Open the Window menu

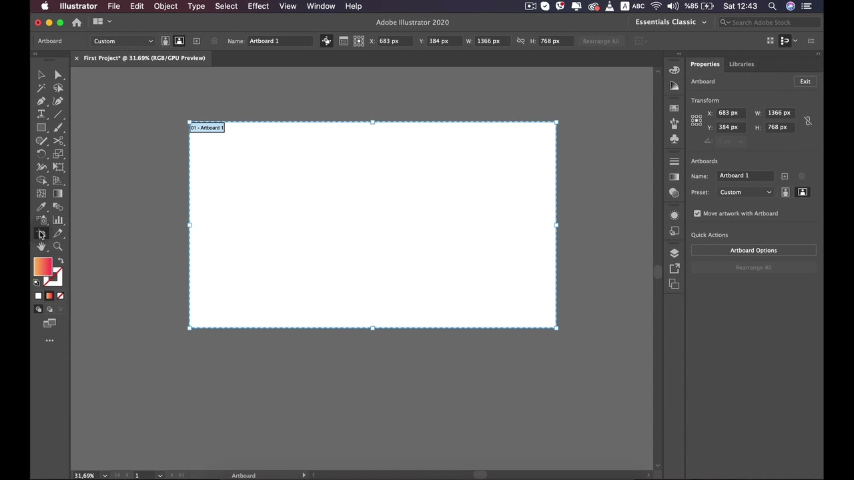(321, 6)
